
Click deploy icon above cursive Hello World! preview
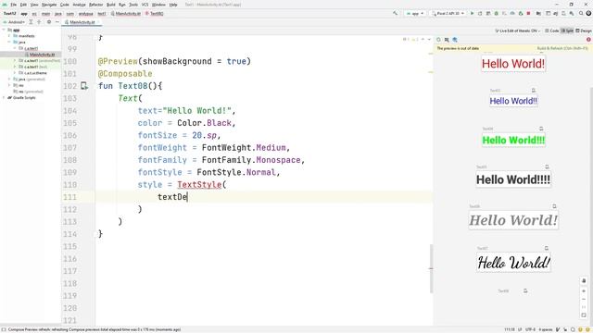click(546, 248)
